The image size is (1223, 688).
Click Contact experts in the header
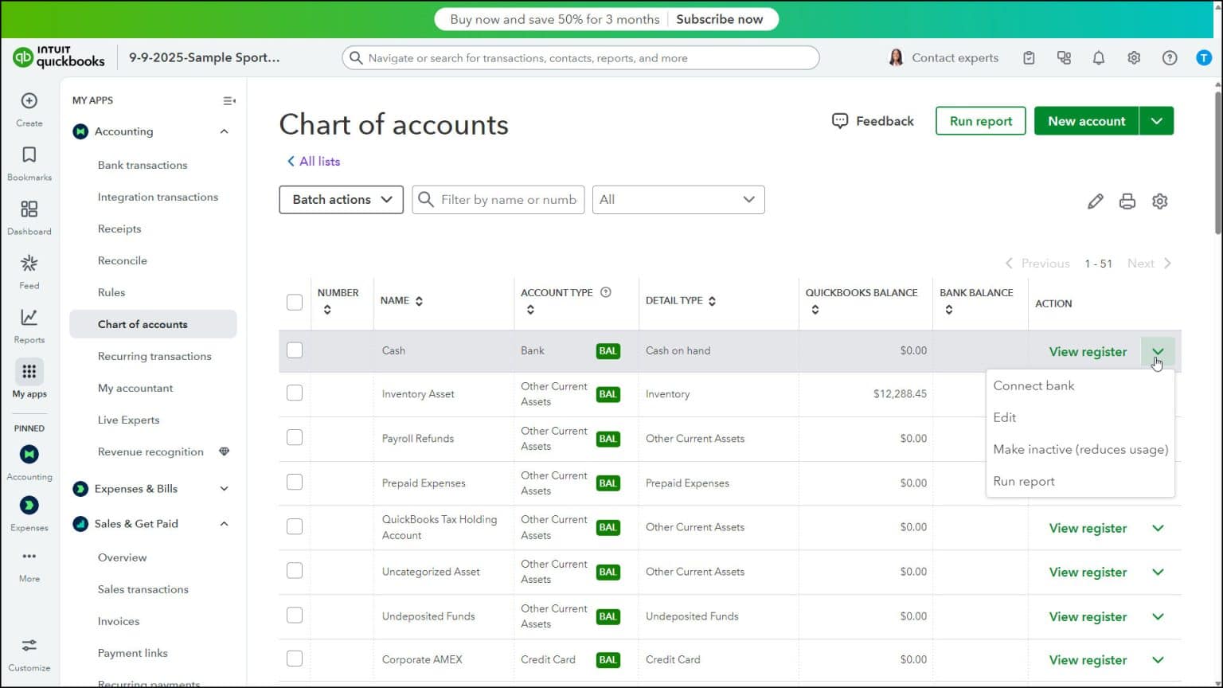coord(943,57)
